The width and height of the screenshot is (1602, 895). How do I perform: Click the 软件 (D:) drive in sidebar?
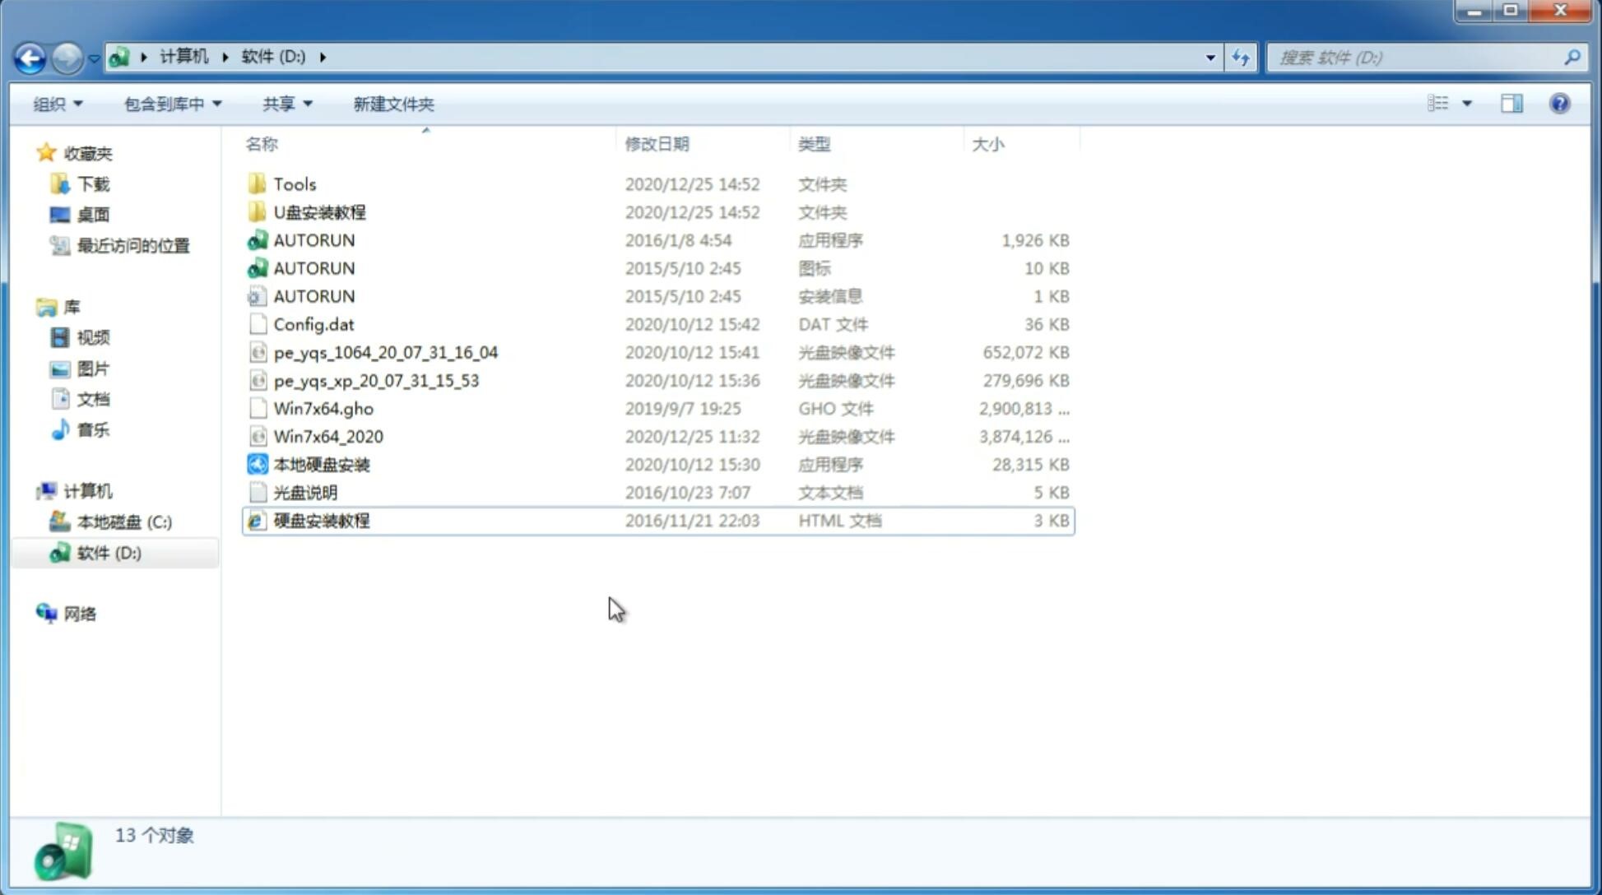click(x=109, y=552)
